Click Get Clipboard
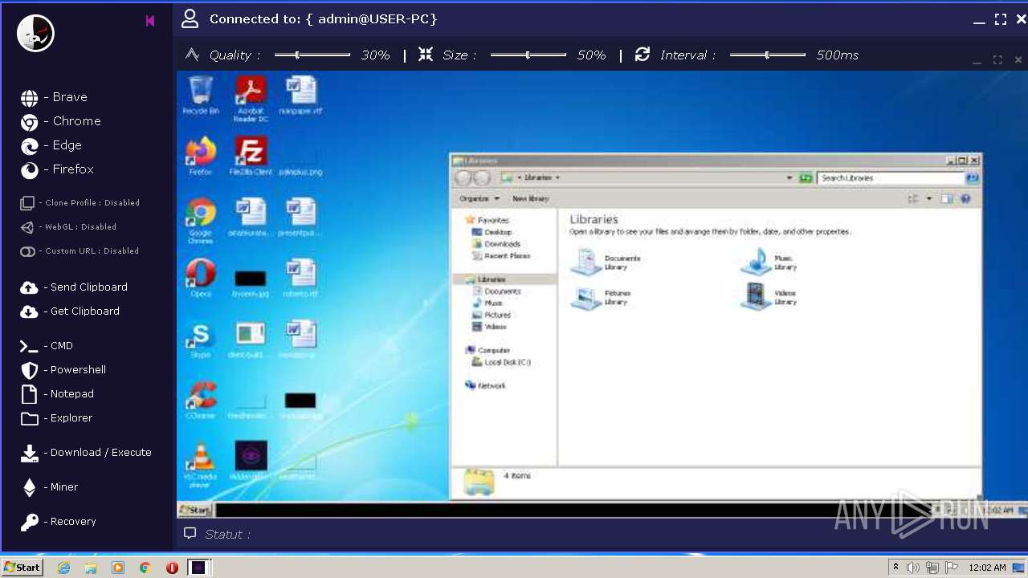Image resolution: width=1028 pixels, height=578 pixels. 70,311
